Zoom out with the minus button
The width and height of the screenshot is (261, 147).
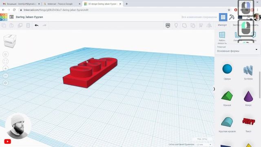(x=5, y=76)
